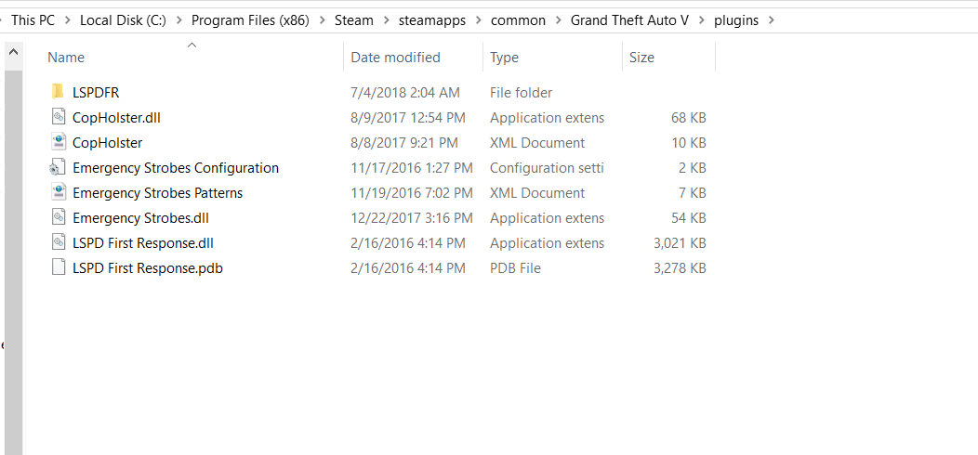The height and width of the screenshot is (455, 978).
Task: Select the LSPD First Response.pdb file name
Action: (147, 268)
